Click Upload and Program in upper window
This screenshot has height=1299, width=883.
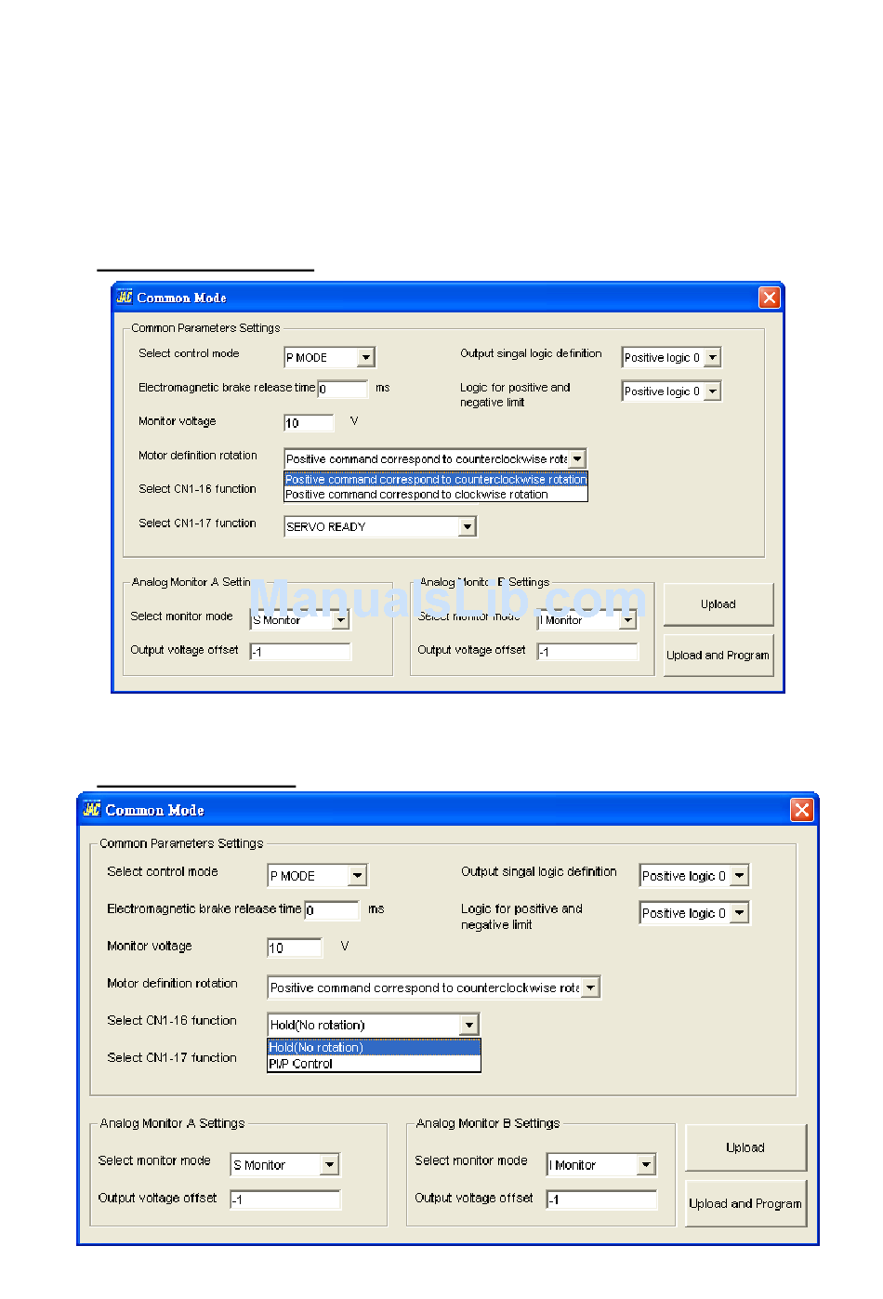(x=718, y=655)
